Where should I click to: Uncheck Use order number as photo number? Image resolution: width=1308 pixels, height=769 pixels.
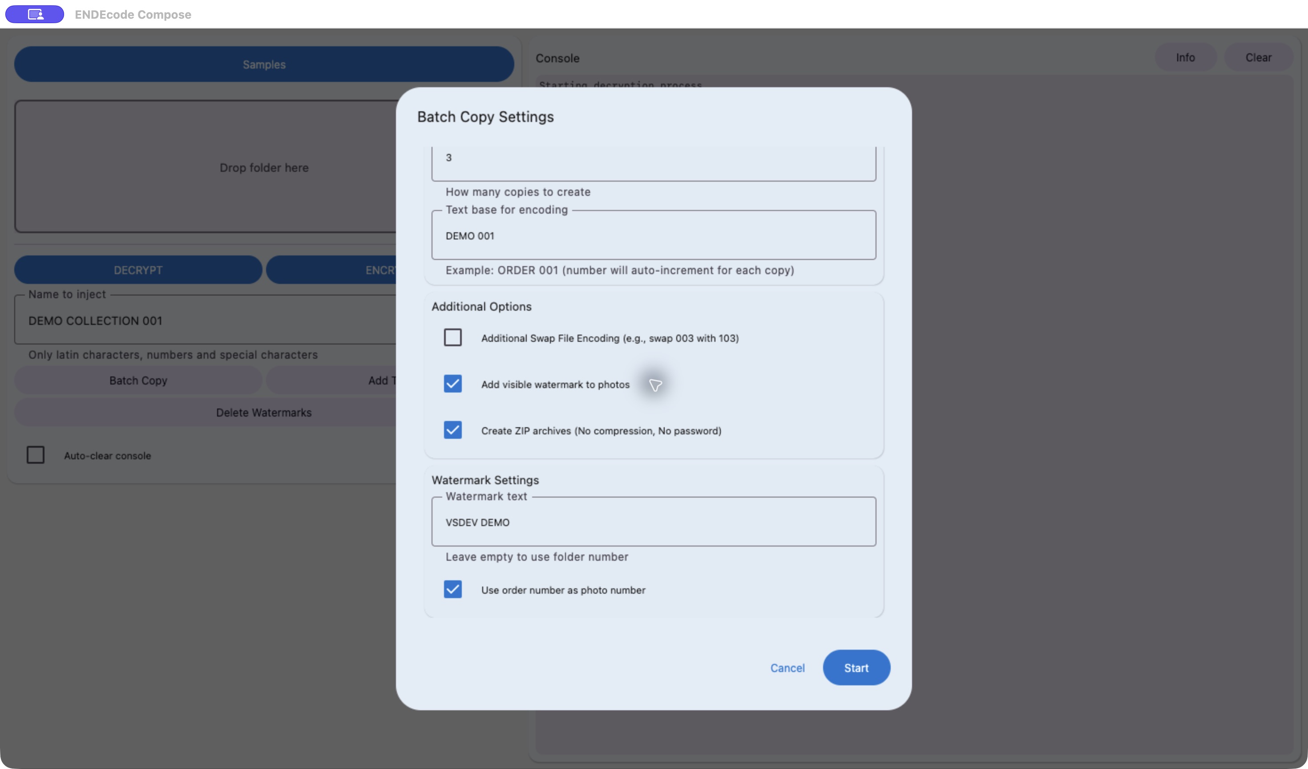(x=452, y=589)
